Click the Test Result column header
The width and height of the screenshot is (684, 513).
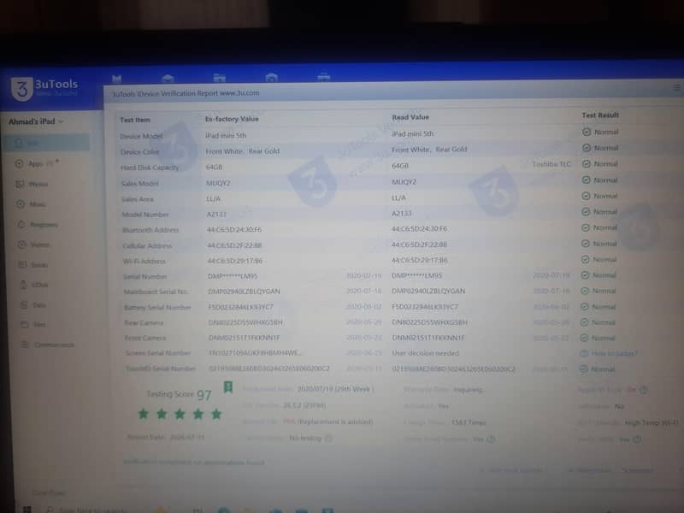tap(600, 115)
